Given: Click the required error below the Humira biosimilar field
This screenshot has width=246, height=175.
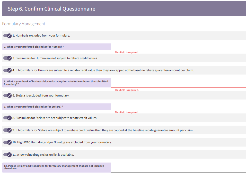Looking at the screenshot, I should pyautogui.click(x=127, y=52).
